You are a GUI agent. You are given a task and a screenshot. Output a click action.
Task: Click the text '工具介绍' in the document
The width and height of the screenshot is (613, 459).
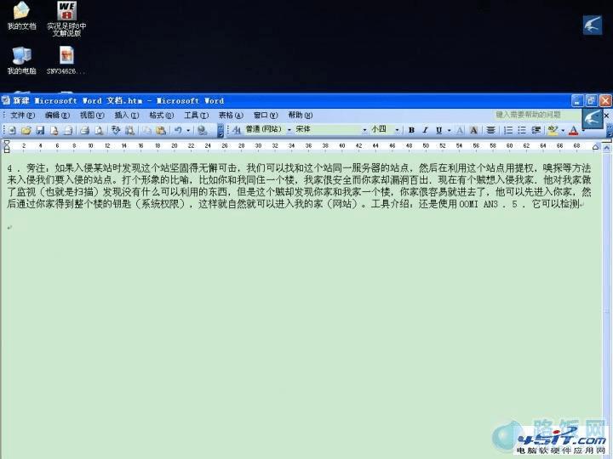click(389, 203)
